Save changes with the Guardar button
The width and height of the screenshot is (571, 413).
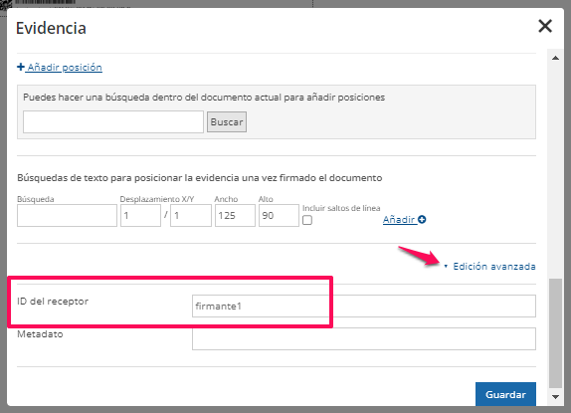click(505, 394)
